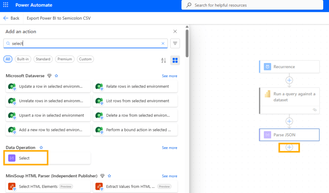
Task: Click See more for Data Operation
Action: point(169,148)
